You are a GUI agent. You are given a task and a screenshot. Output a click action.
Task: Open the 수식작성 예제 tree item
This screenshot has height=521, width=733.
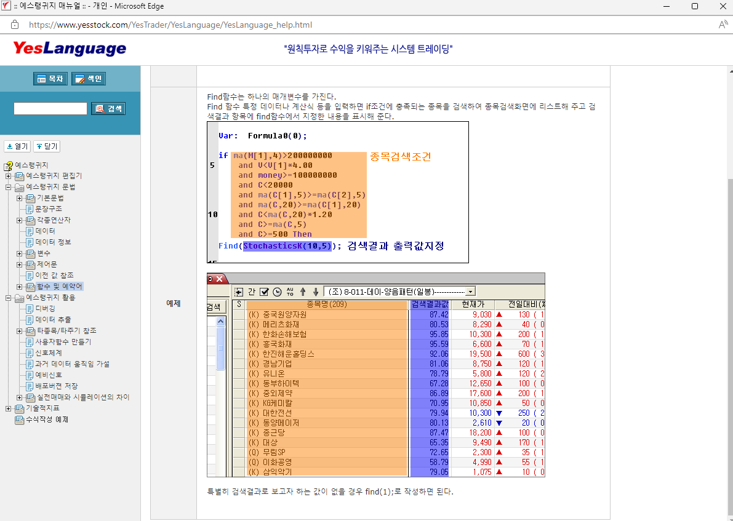point(47,420)
